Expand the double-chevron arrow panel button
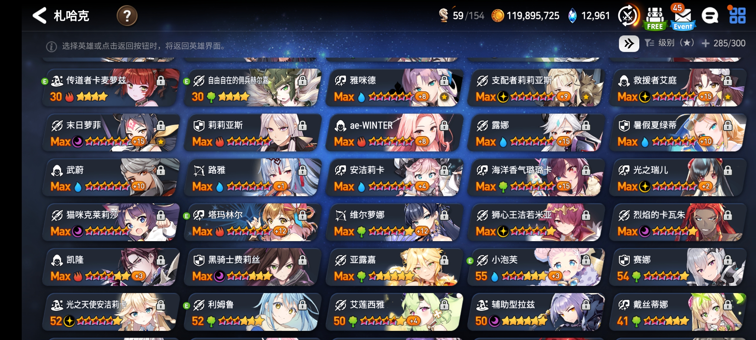The height and width of the screenshot is (340, 756). 629,43
